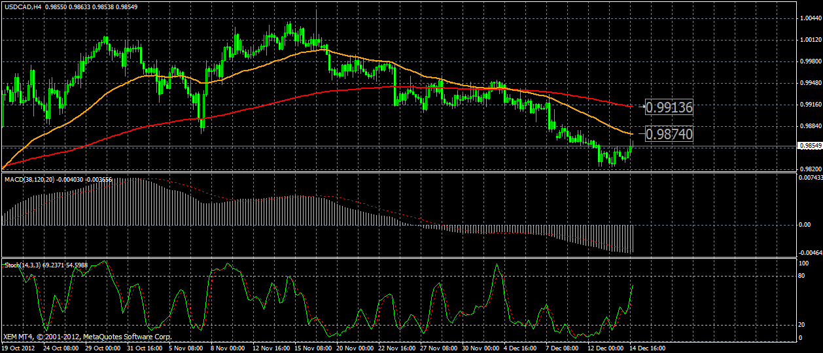Click the 29 Oct 00:00 time label
Viewport: 823px width, 353px height.
[x=101, y=348]
